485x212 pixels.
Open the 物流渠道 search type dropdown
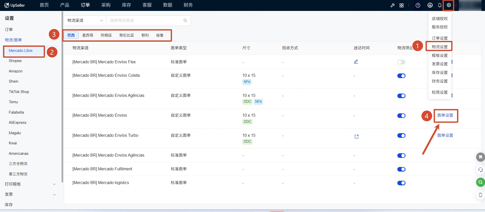click(85, 21)
